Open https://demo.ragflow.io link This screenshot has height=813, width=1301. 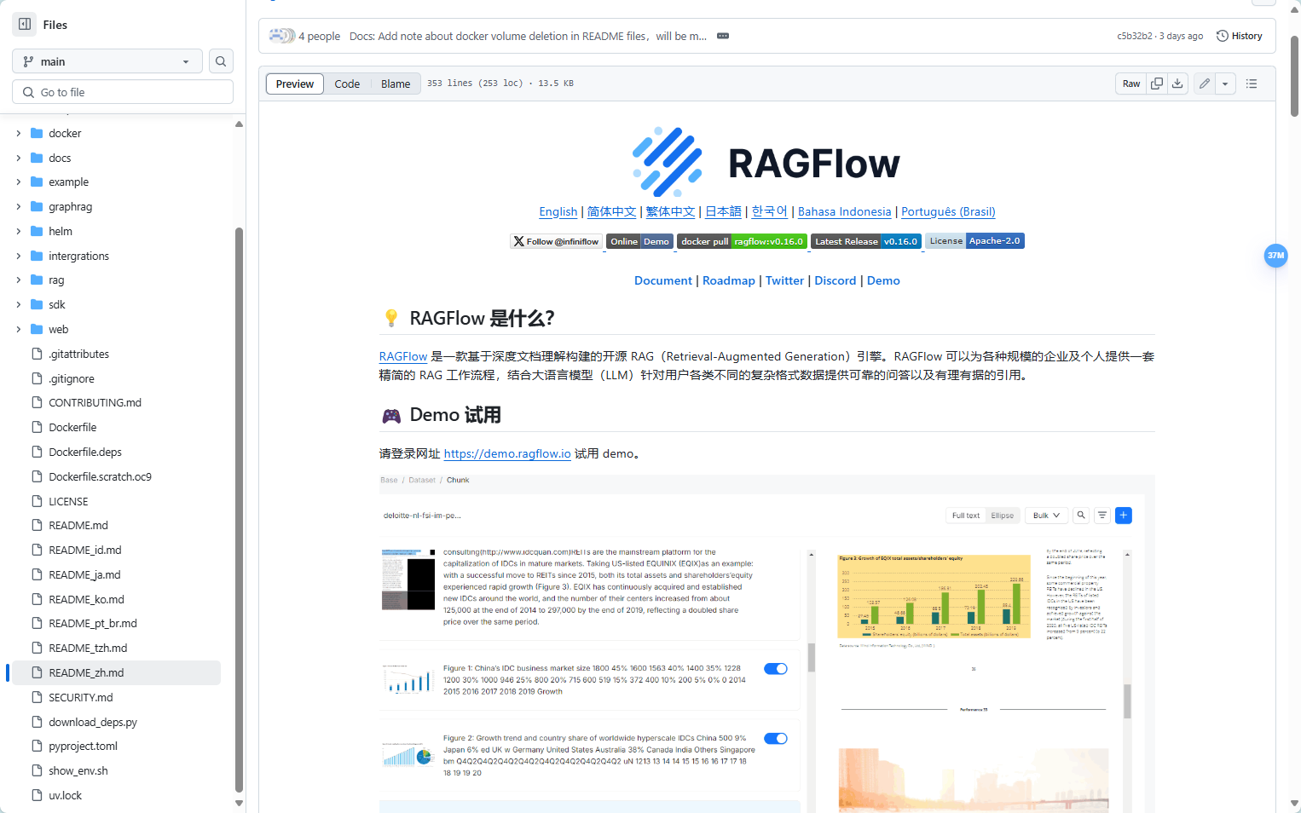point(507,453)
